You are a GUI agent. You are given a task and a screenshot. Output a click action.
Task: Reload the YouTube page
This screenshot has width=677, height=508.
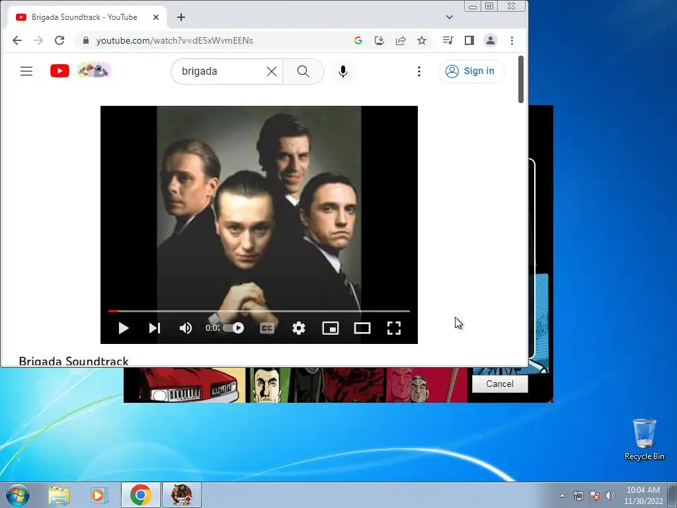60,40
